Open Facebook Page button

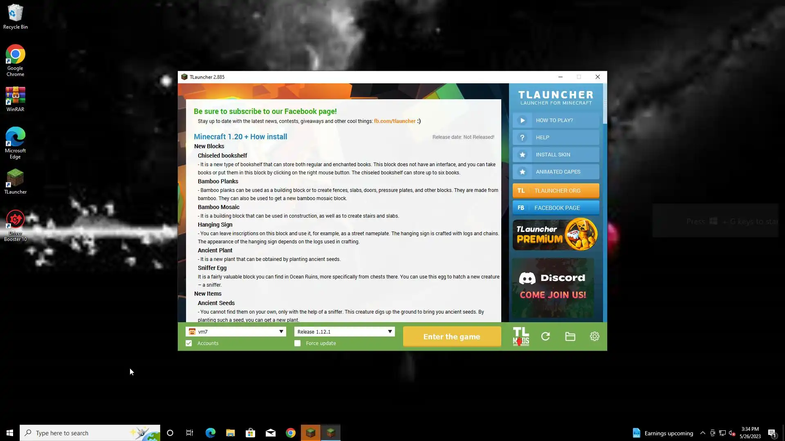[556, 208]
